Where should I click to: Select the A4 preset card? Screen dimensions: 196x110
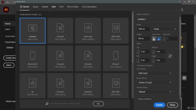(32, 86)
